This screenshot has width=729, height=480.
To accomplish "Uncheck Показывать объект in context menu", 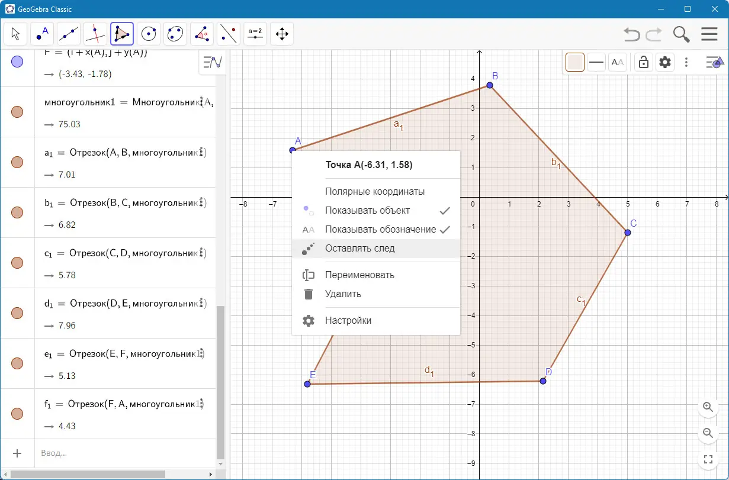I will (376, 211).
